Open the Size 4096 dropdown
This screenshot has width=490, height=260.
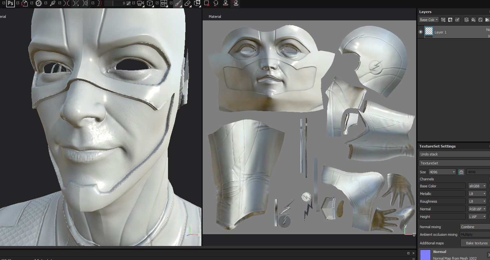(x=442, y=172)
